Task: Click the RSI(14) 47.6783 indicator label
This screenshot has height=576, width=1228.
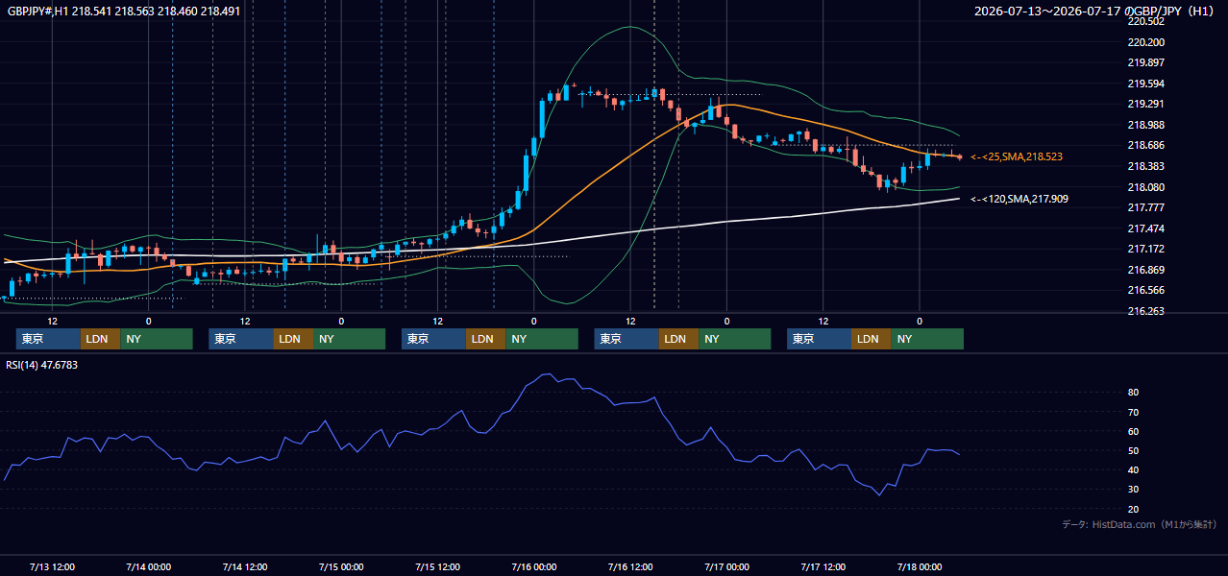Action: (x=42, y=365)
